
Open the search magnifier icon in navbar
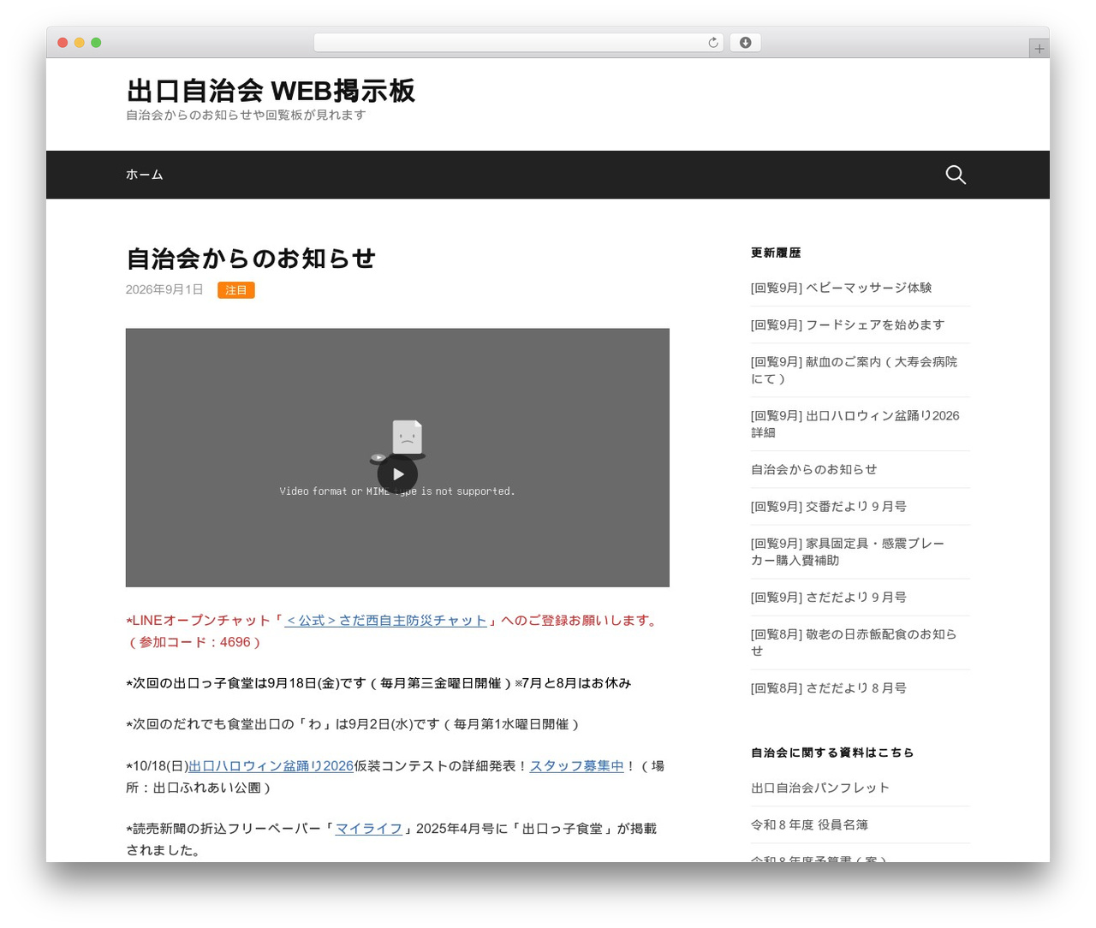click(956, 175)
